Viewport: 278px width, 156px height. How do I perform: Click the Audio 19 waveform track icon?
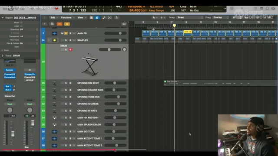click(54, 33)
